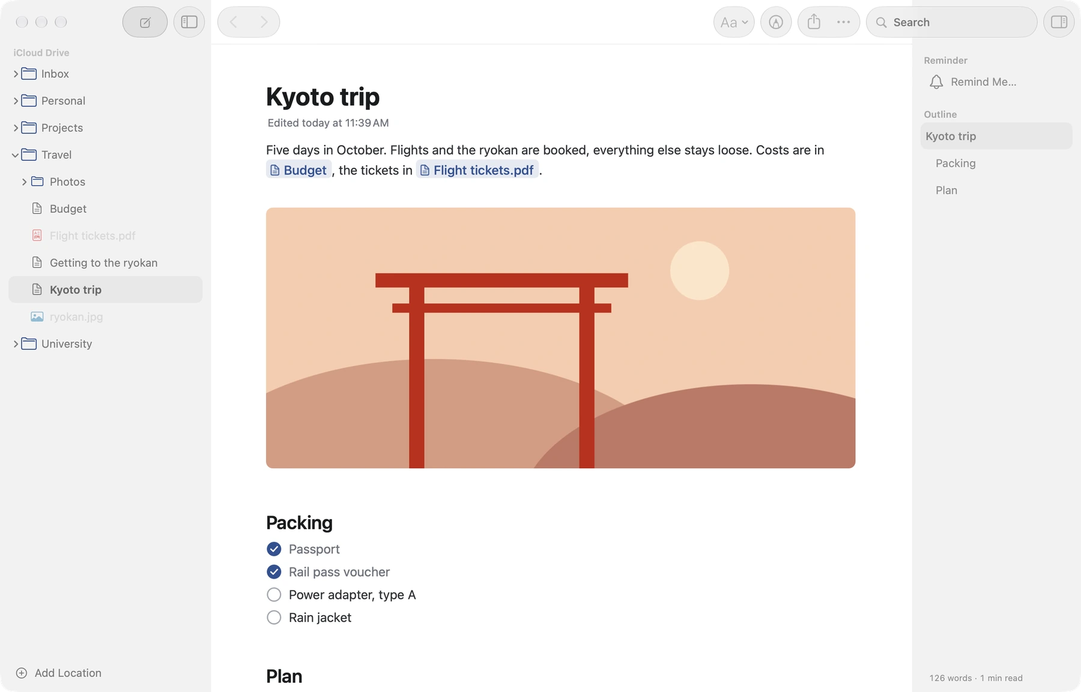Click the Projects folder icon
This screenshot has height=692, width=1081.
coord(29,128)
